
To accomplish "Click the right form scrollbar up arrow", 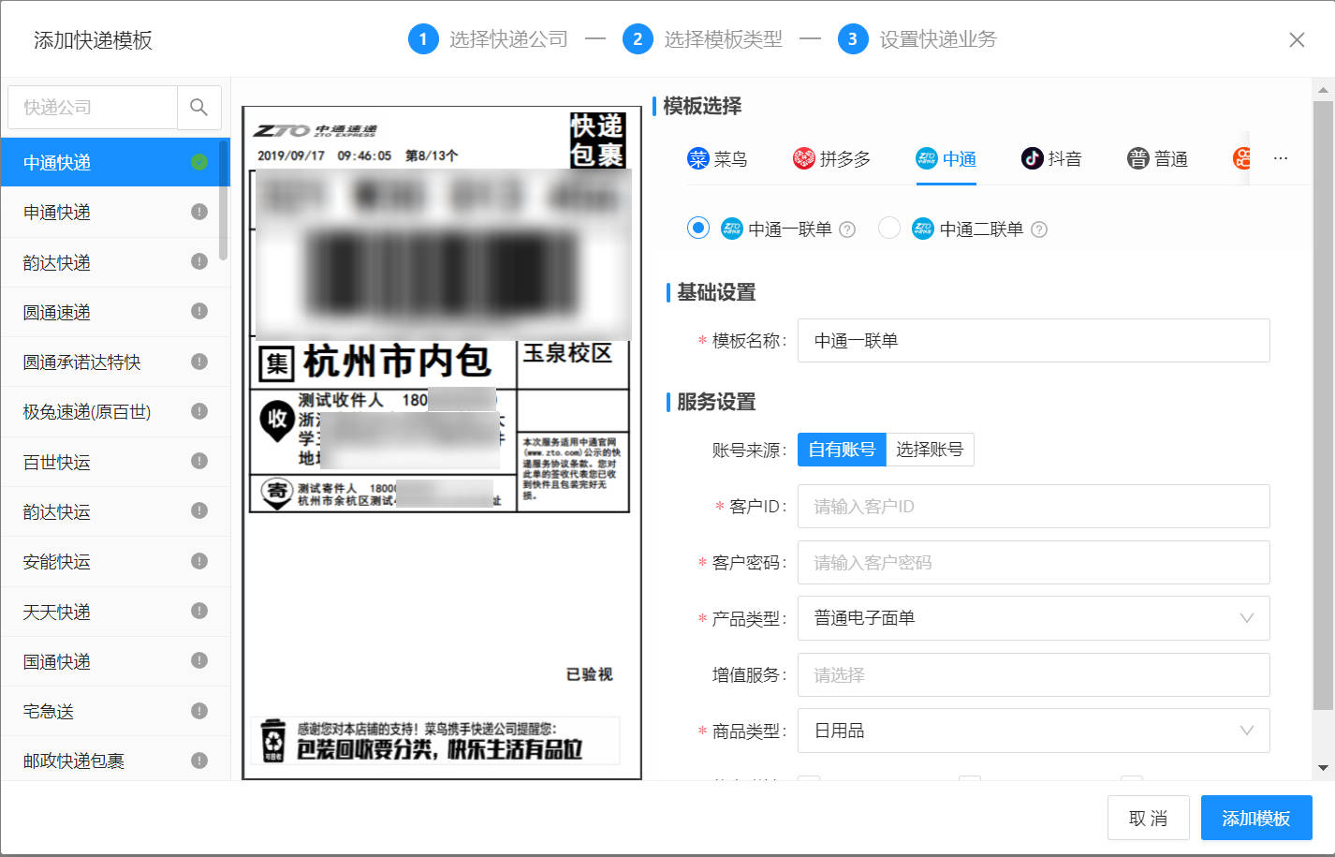I will [x=1323, y=91].
